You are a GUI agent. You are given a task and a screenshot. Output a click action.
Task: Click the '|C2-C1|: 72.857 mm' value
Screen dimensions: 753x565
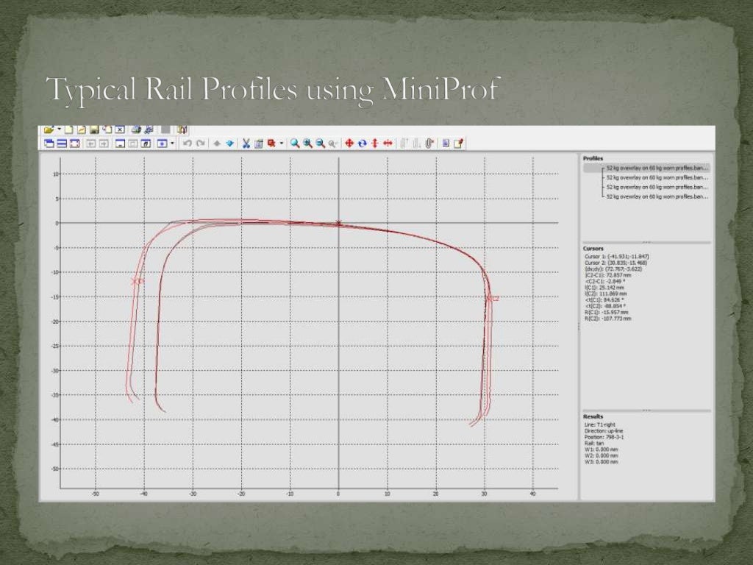tap(608, 275)
